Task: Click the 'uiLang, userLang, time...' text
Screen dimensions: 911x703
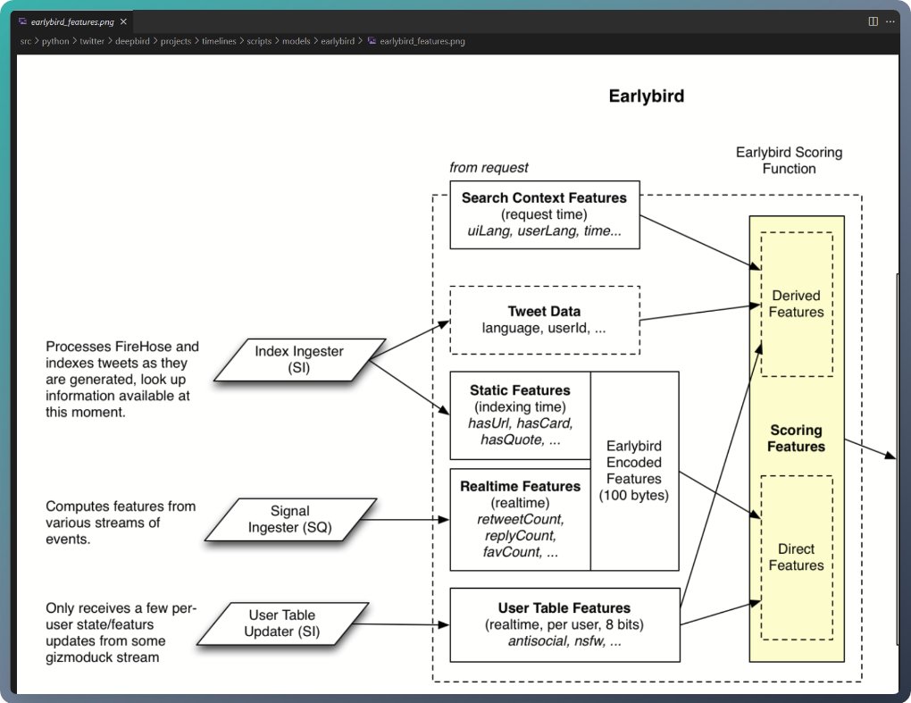Action: pyautogui.click(x=545, y=230)
